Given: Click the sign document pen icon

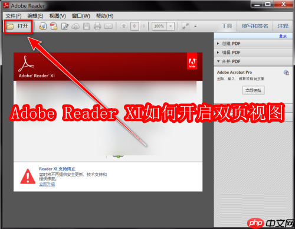Looking at the screenshot, I should tap(65, 26).
